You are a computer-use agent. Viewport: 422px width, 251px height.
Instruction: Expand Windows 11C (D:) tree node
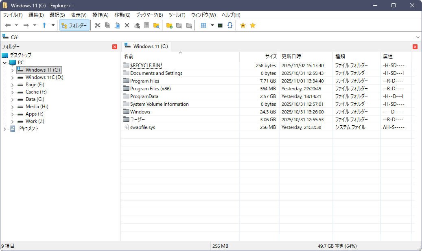[x=12, y=77]
